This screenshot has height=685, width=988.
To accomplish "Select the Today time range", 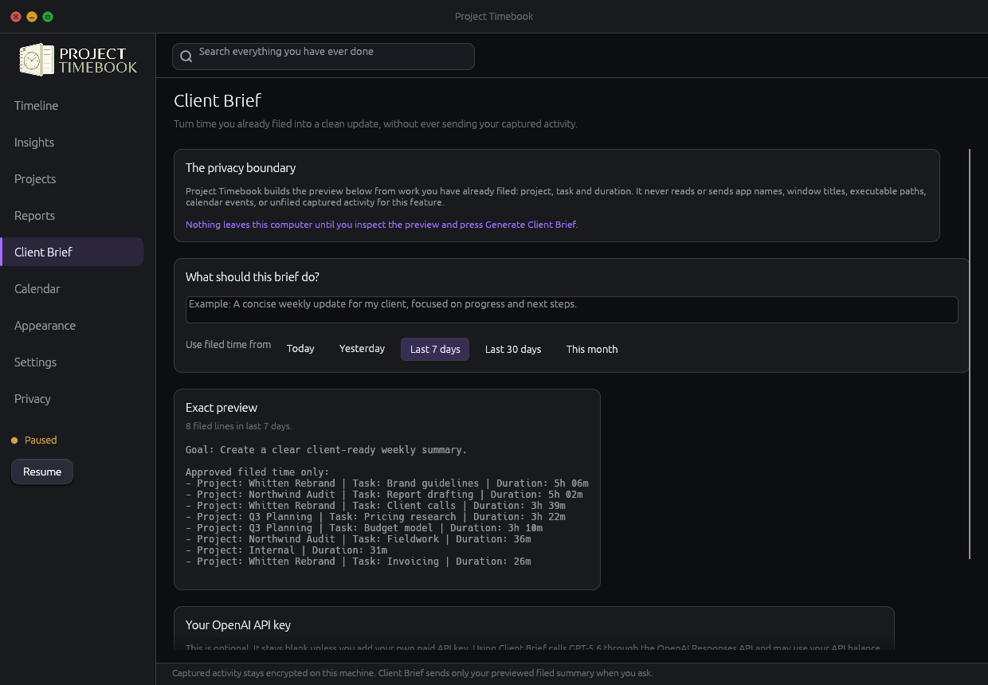I will [300, 349].
